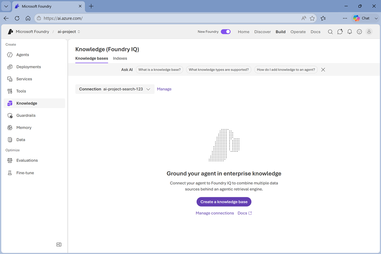Open the Connection ai-project-search-123 dropdown
Image resolution: width=381 pixels, height=254 pixels.
coord(115,89)
